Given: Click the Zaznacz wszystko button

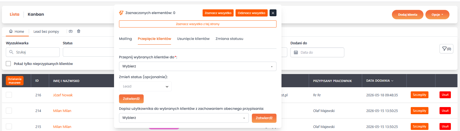Looking at the screenshot, I should [x=218, y=13].
